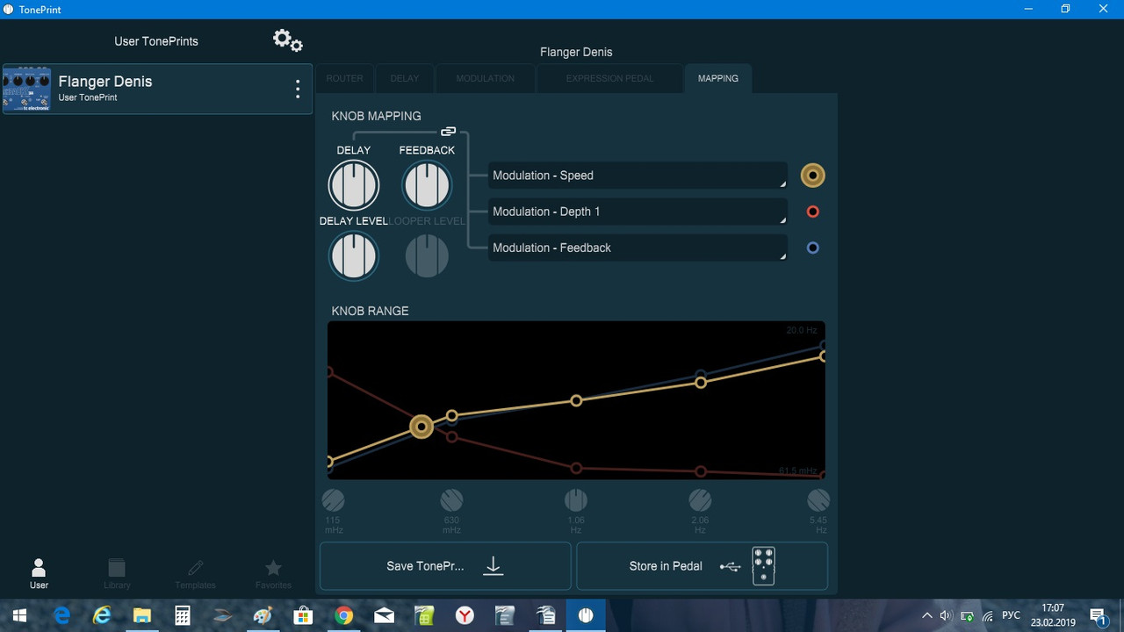Screen dimensions: 1124x632
Task: Open Mail app from taskbar
Action: (384, 615)
